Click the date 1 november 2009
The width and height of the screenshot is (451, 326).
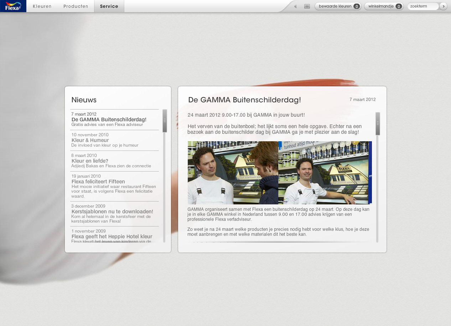pyautogui.click(x=88, y=231)
